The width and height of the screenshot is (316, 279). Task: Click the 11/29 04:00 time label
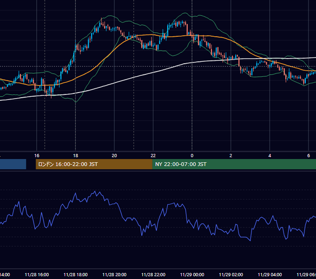(270, 274)
